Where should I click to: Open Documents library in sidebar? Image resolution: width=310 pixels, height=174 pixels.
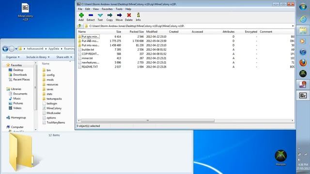(x=18, y=94)
